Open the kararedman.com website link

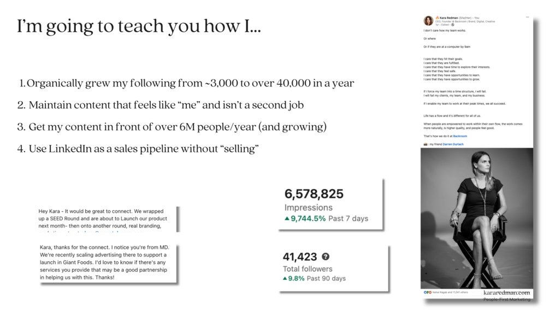click(506, 293)
